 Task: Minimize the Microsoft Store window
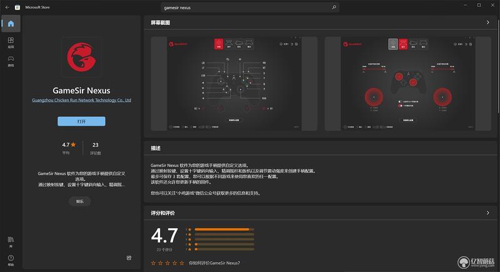click(466, 6)
